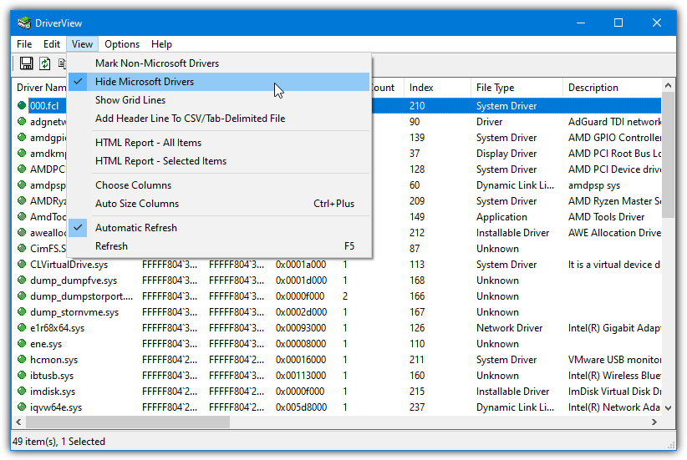Click the green icon beside hcmon.sys
The height and width of the screenshot is (460, 687).
click(x=22, y=359)
